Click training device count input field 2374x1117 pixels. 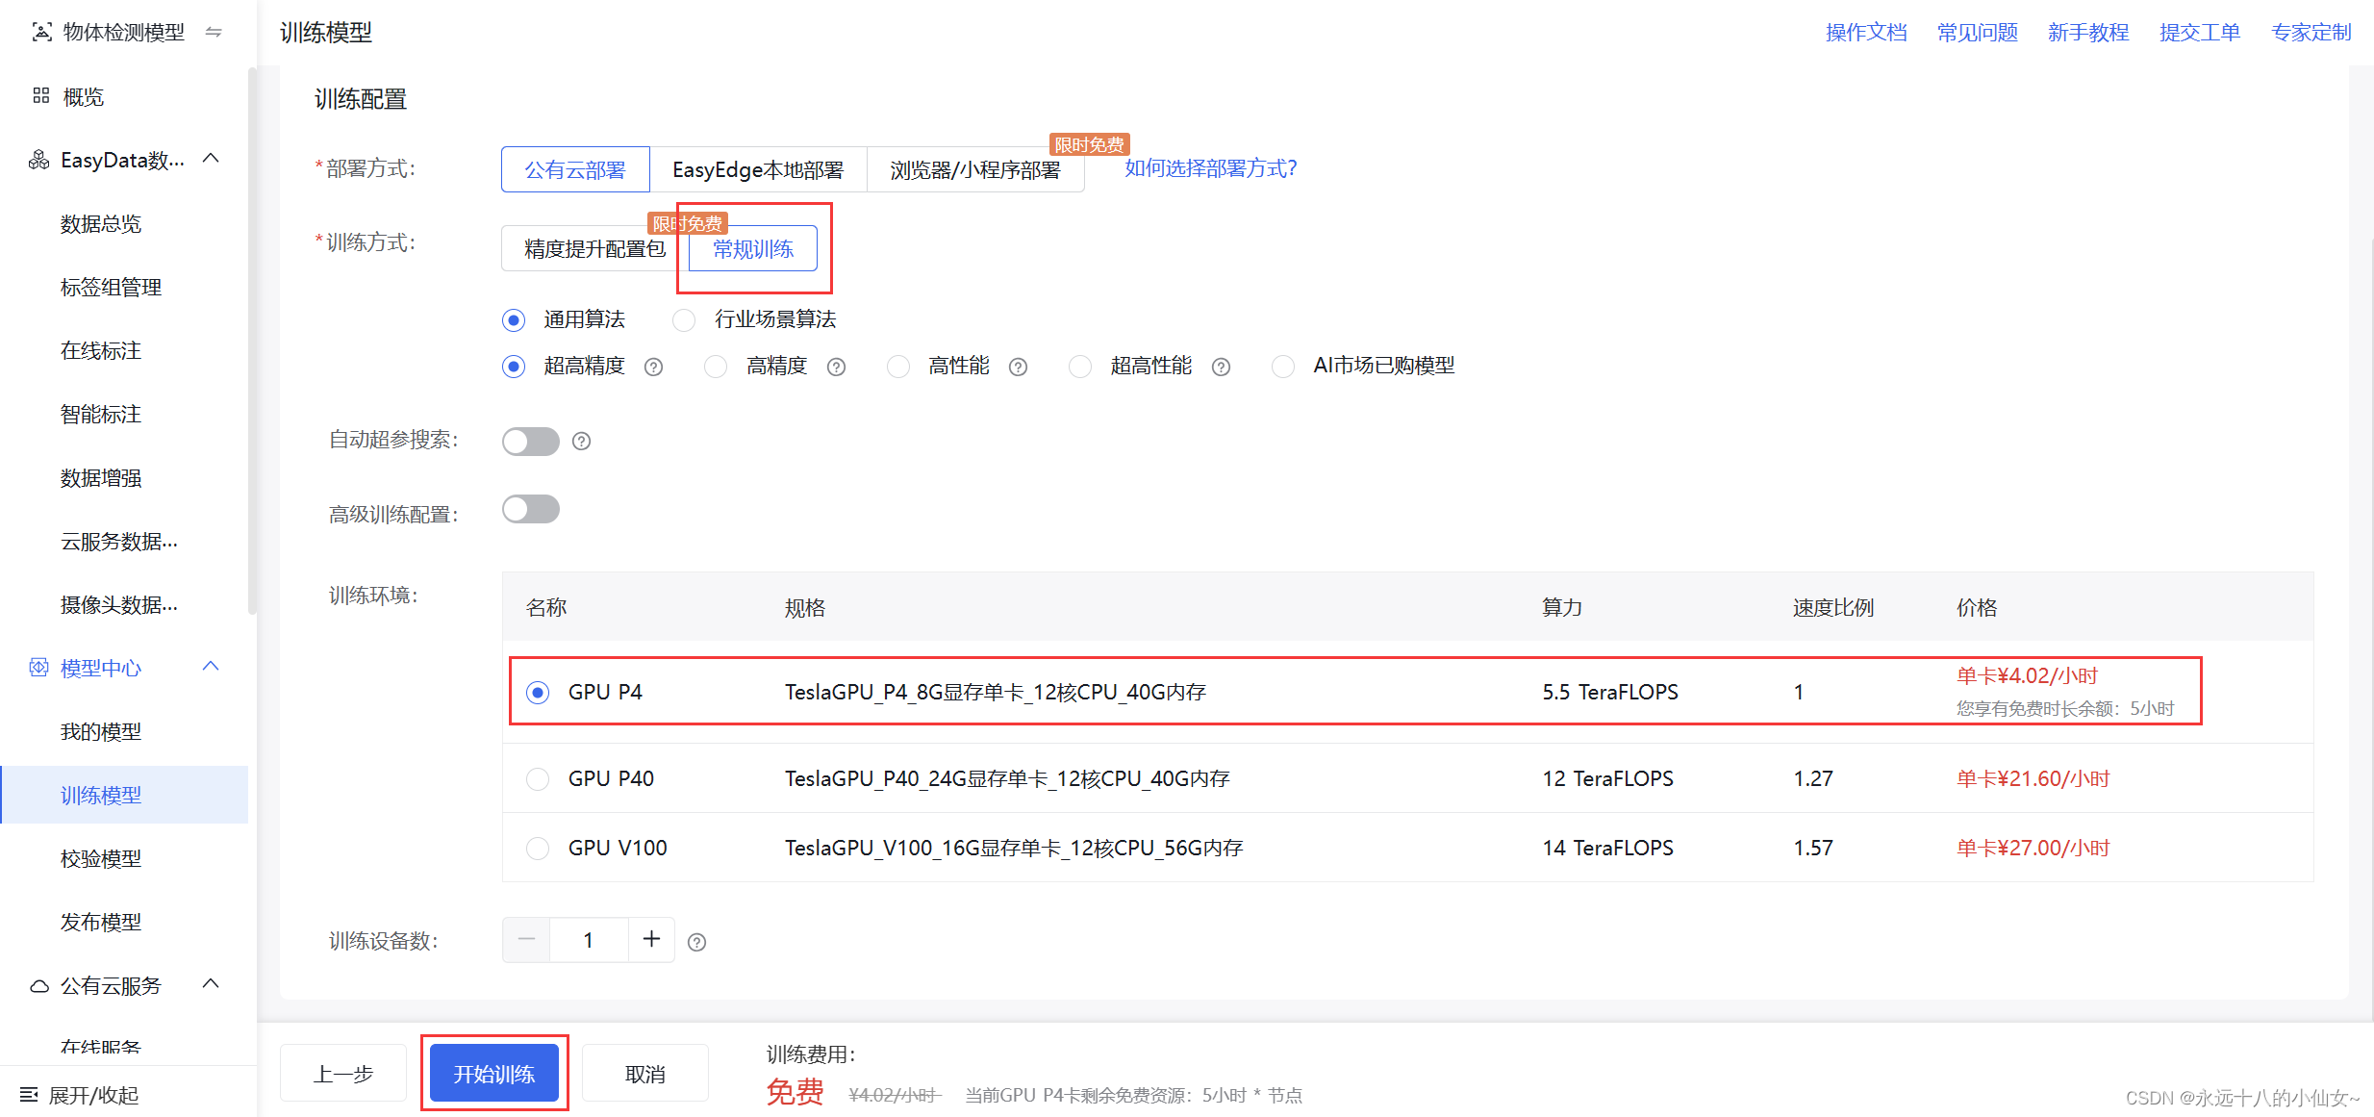click(x=589, y=939)
